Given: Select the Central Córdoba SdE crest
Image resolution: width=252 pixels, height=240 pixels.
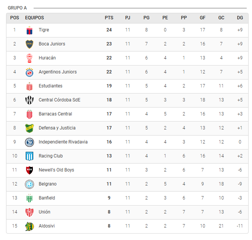Looking at the screenshot, I should pyautogui.click(x=29, y=100).
